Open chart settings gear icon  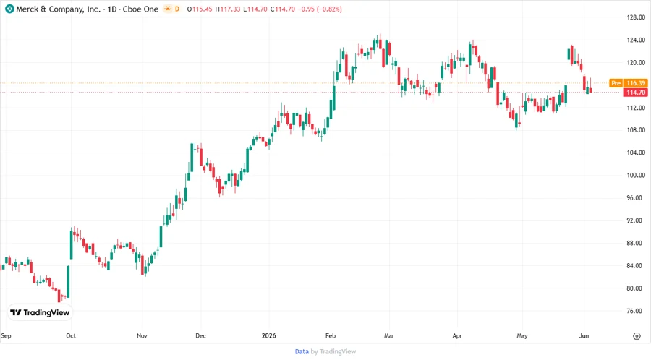[x=637, y=336]
